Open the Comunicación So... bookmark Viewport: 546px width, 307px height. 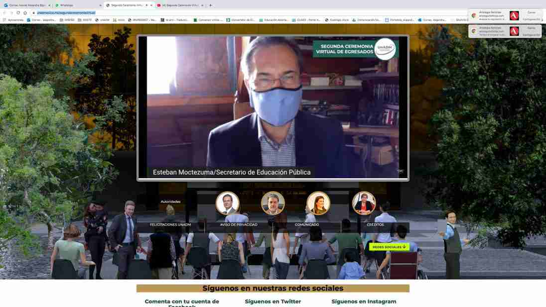pyautogui.click(x=366, y=20)
